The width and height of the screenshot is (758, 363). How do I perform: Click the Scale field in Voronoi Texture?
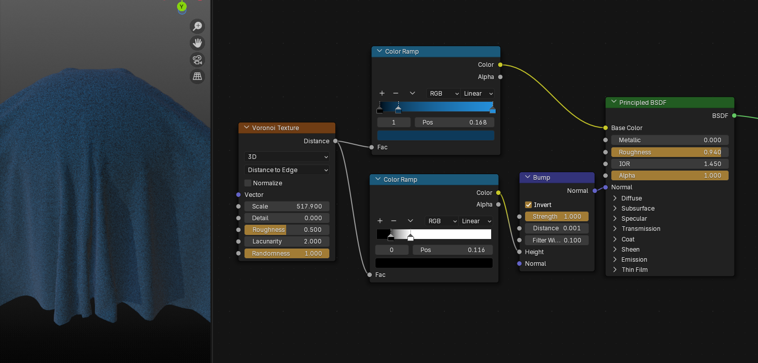(287, 207)
